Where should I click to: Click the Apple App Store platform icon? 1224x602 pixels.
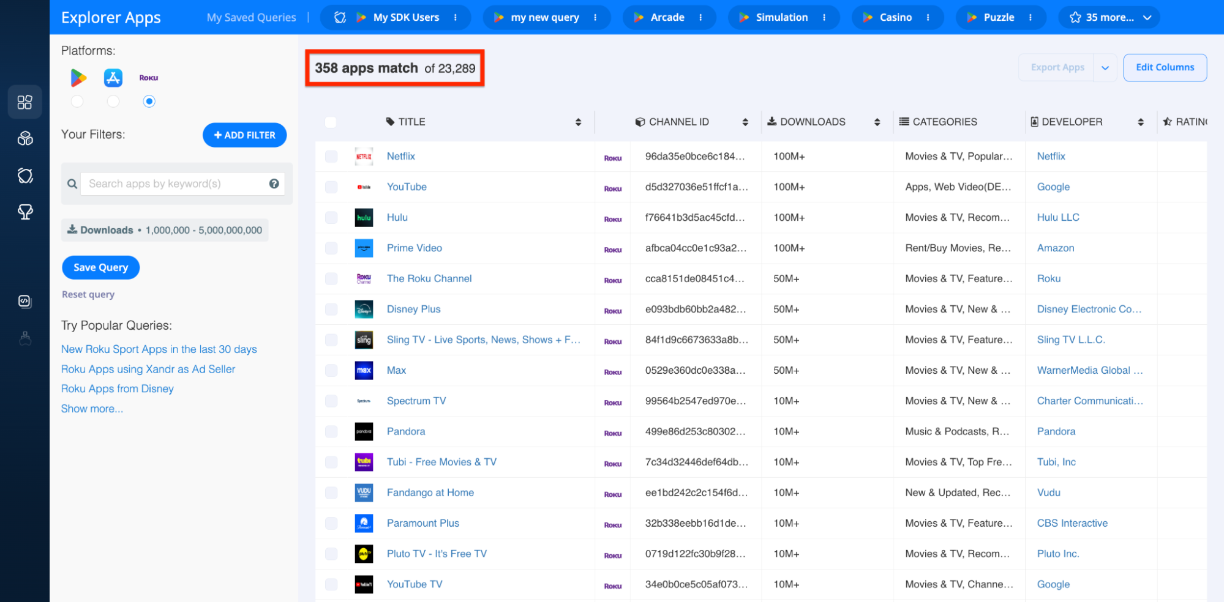[x=113, y=78]
